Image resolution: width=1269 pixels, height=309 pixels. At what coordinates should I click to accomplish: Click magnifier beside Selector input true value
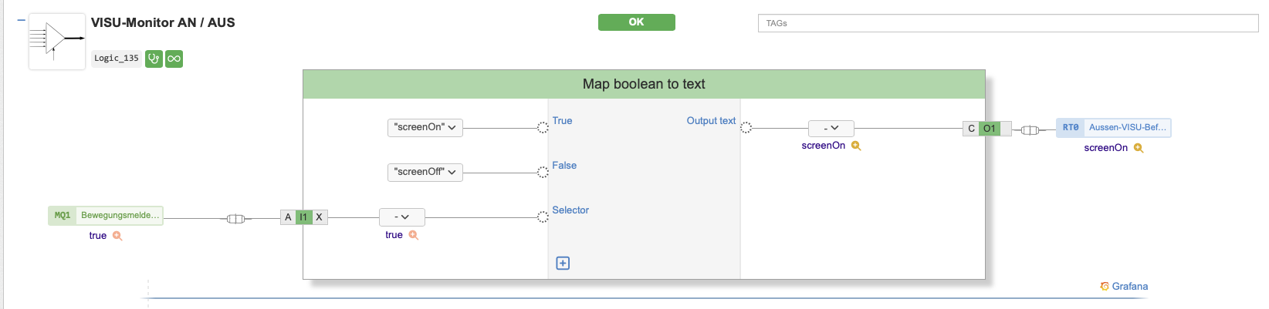[414, 235]
